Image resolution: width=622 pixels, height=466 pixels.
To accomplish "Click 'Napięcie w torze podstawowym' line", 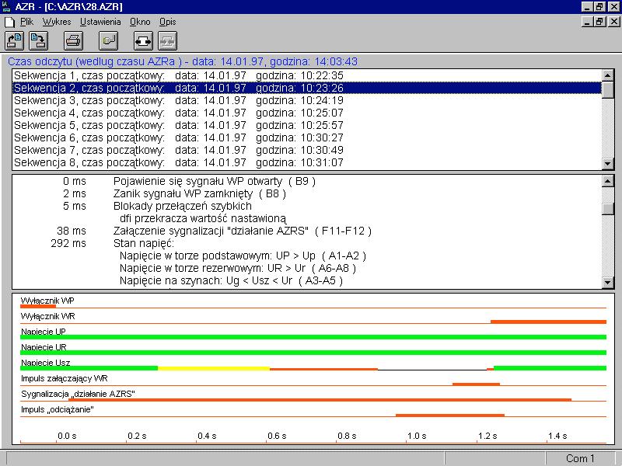I will (243, 256).
